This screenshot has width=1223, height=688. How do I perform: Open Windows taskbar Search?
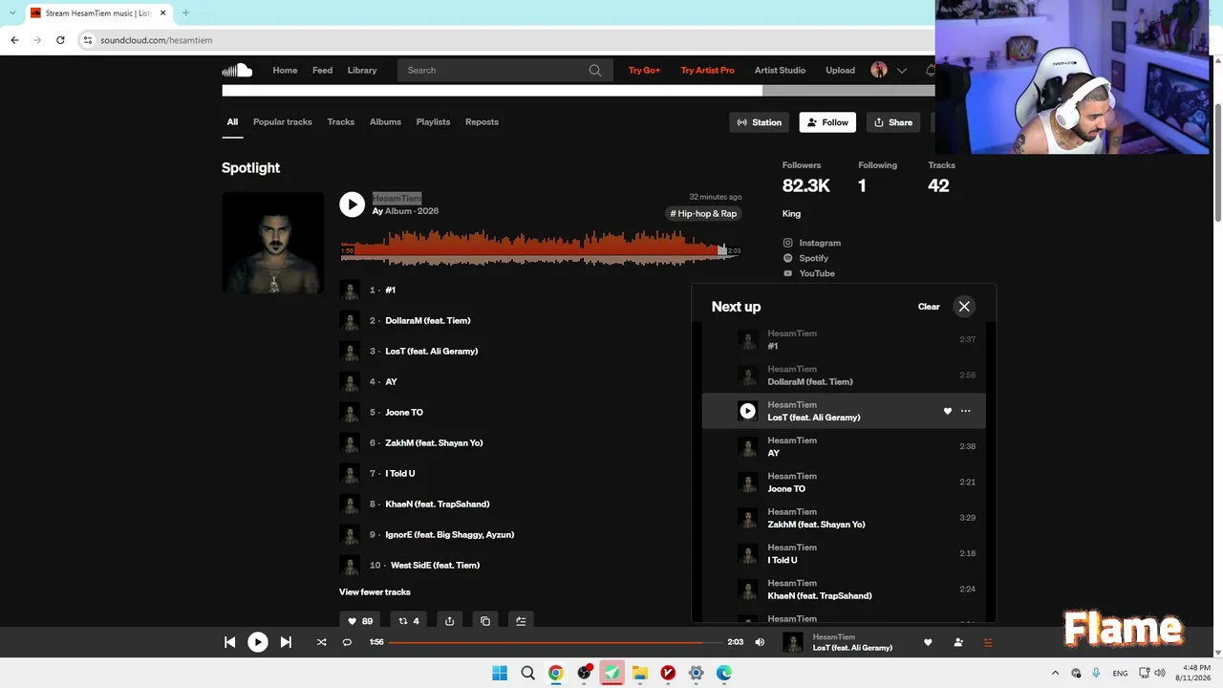point(527,673)
